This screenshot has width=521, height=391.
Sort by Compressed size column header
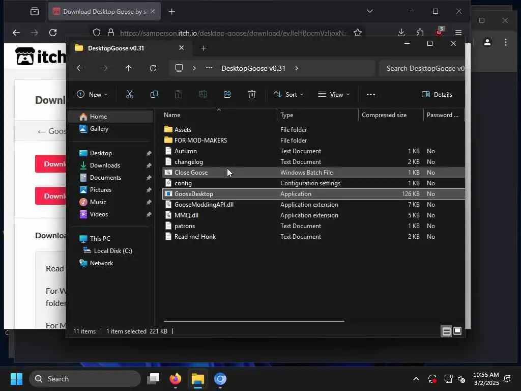(391, 115)
